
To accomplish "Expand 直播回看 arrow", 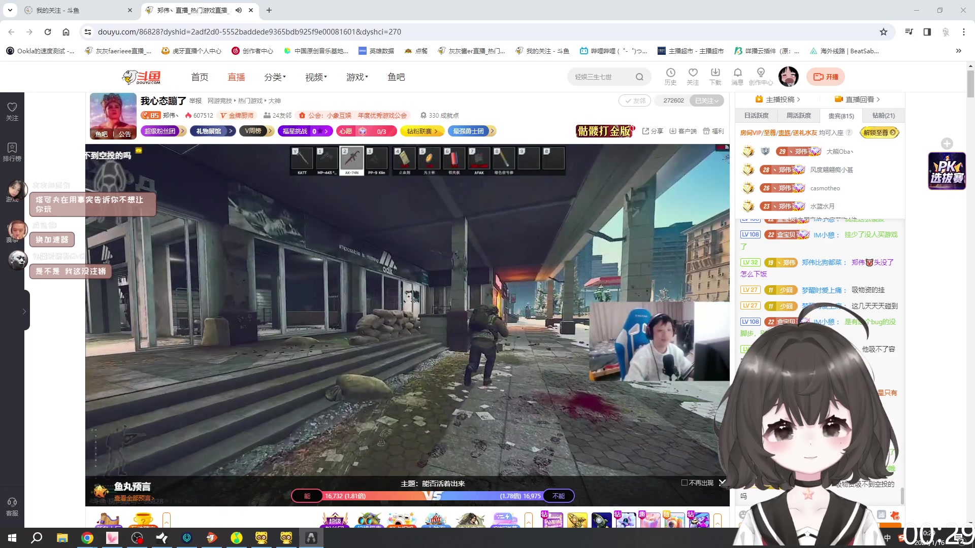I will pyautogui.click(x=878, y=99).
